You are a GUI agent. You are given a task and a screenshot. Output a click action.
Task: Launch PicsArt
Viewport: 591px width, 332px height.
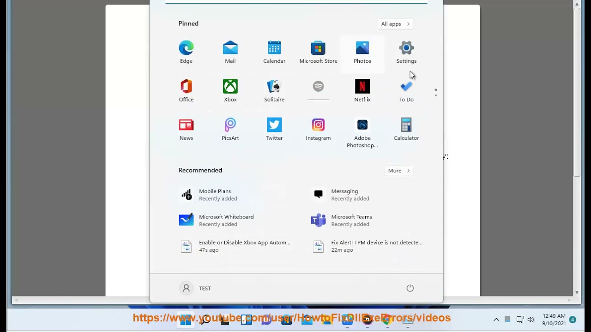click(230, 130)
